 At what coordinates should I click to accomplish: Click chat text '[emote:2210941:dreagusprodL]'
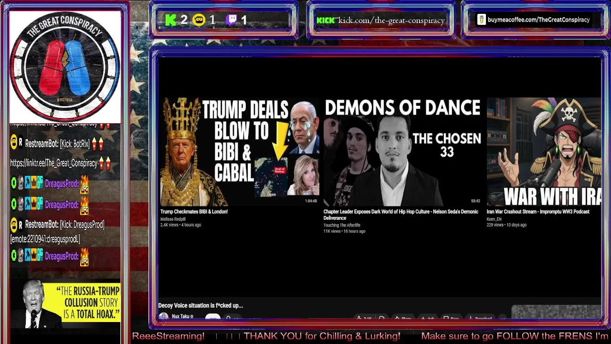click(45, 239)
